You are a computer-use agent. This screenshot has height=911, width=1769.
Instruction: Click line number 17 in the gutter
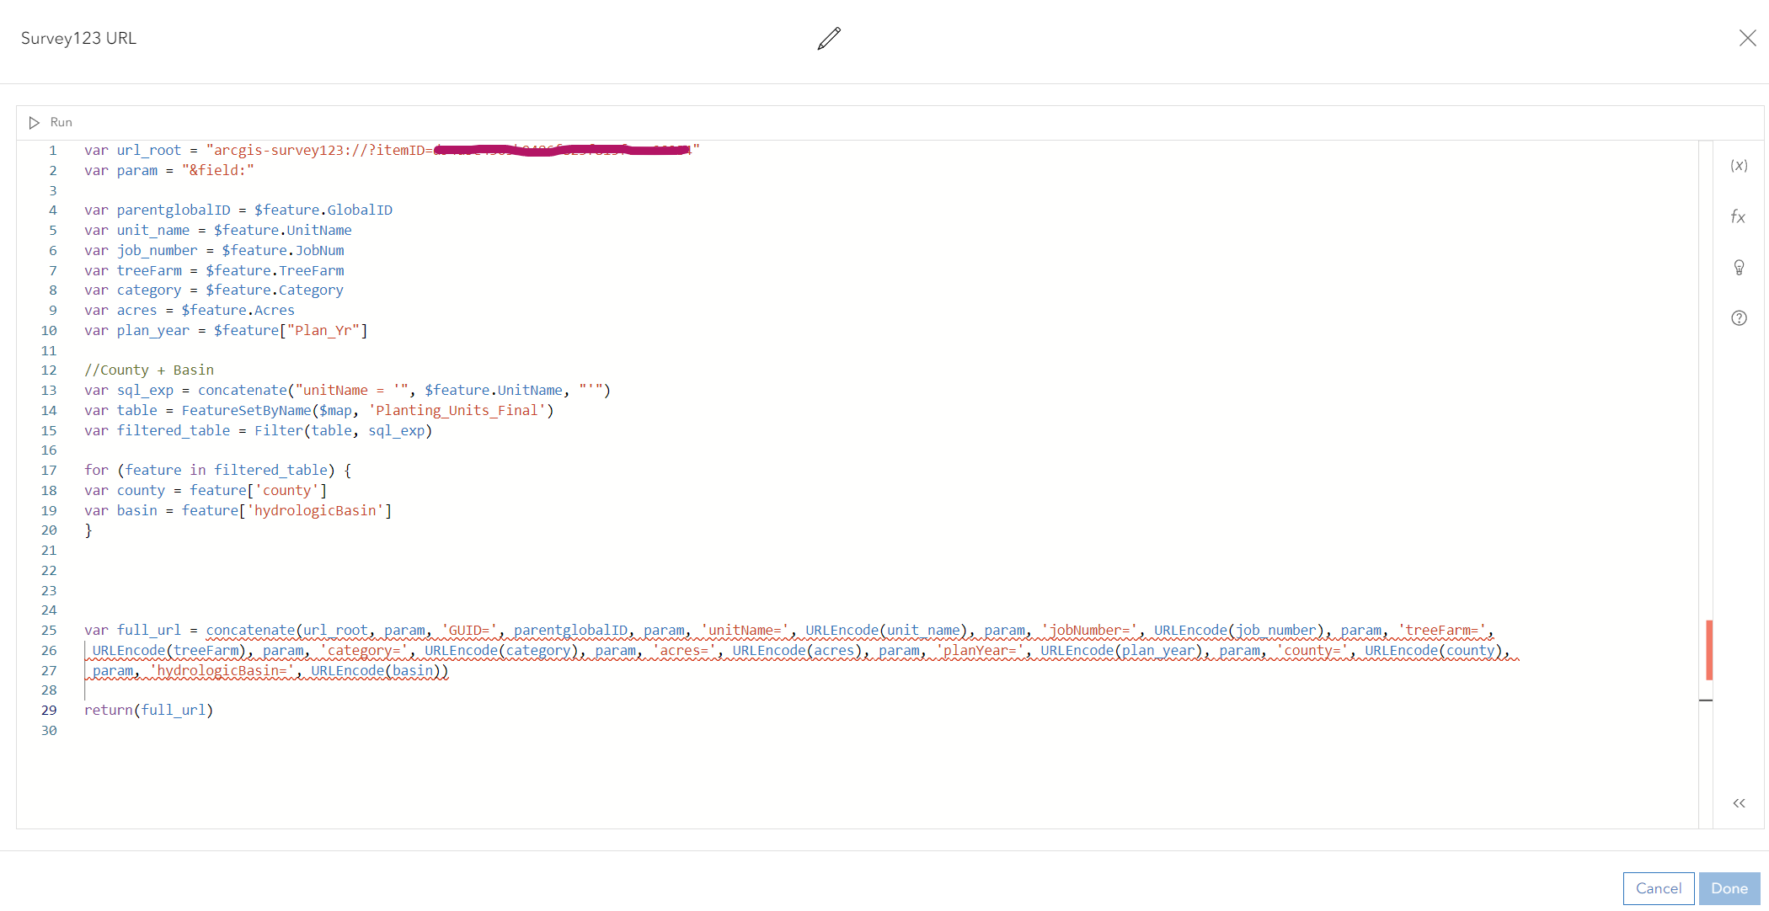pyautogui.click(x=49, y=470)
